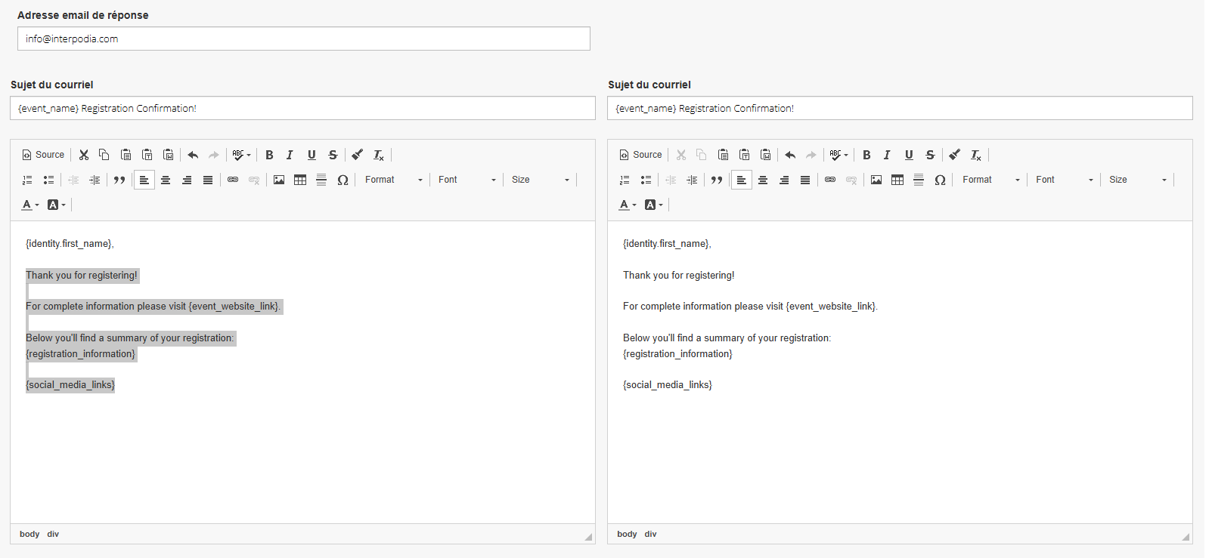Select the div element path in right editor

pos(650,534)
